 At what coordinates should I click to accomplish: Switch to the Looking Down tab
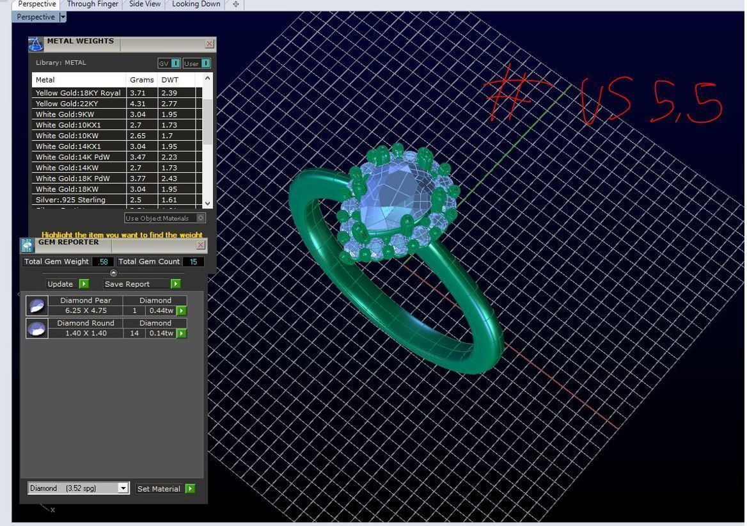196,4
